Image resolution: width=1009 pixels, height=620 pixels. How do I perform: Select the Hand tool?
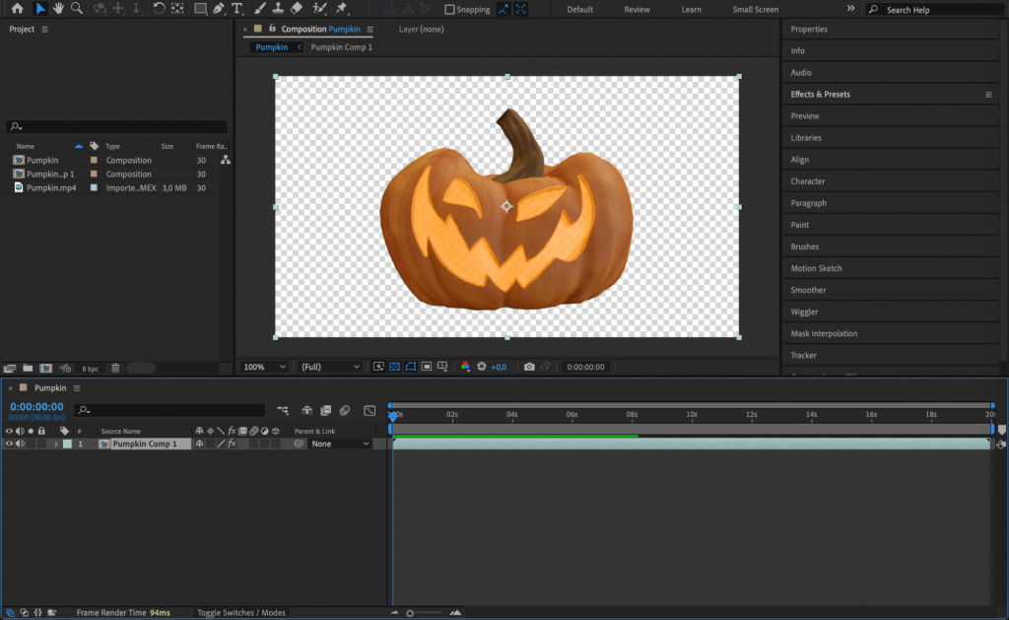57,9
